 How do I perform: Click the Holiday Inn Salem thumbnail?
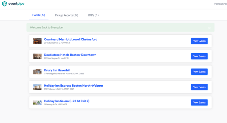pos(37,102)
